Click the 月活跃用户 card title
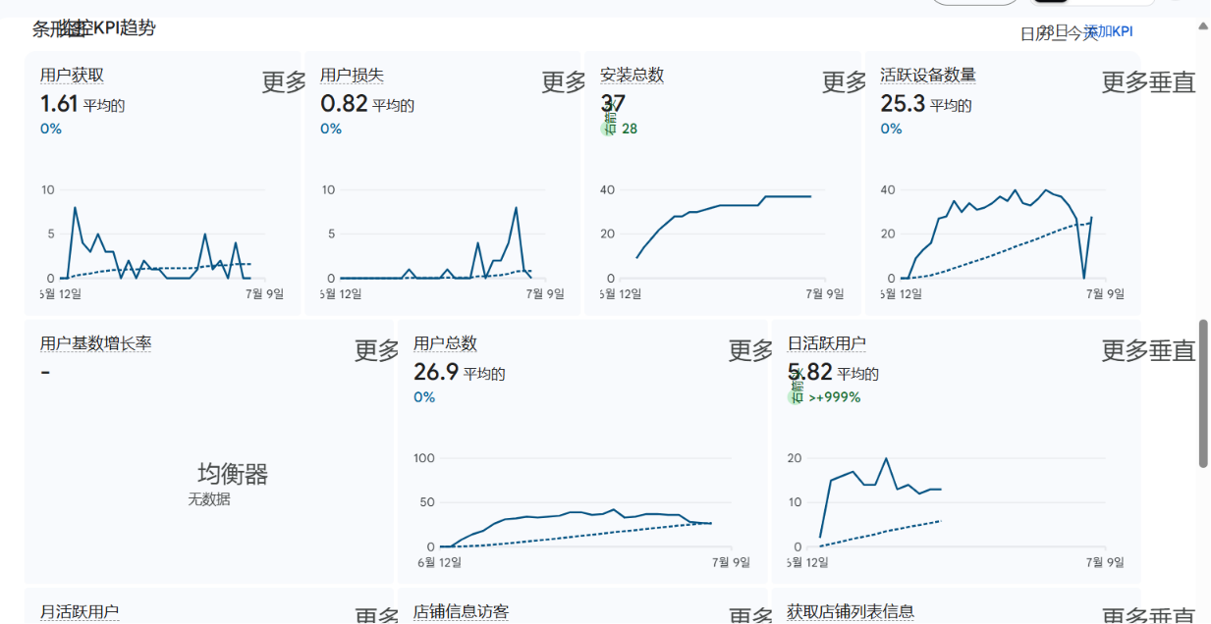1211x624 pixels. 80,612
